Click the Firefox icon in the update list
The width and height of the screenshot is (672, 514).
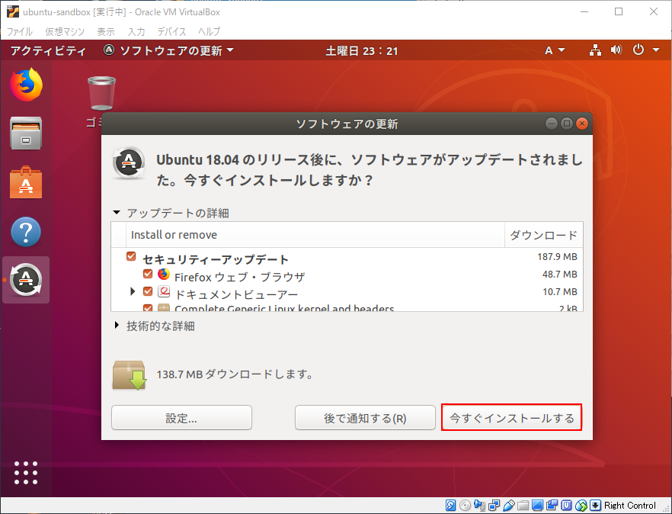point(164,274)
